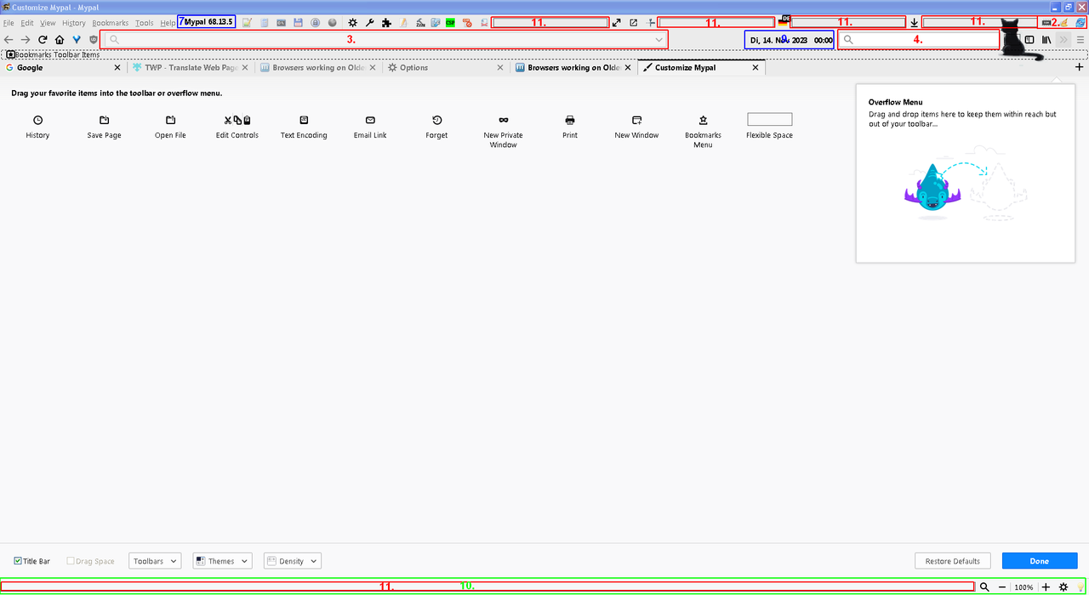Click the New Private Window mask item
The height and width of the screenshot is (595, 1089).
click(x=504, y=132)
